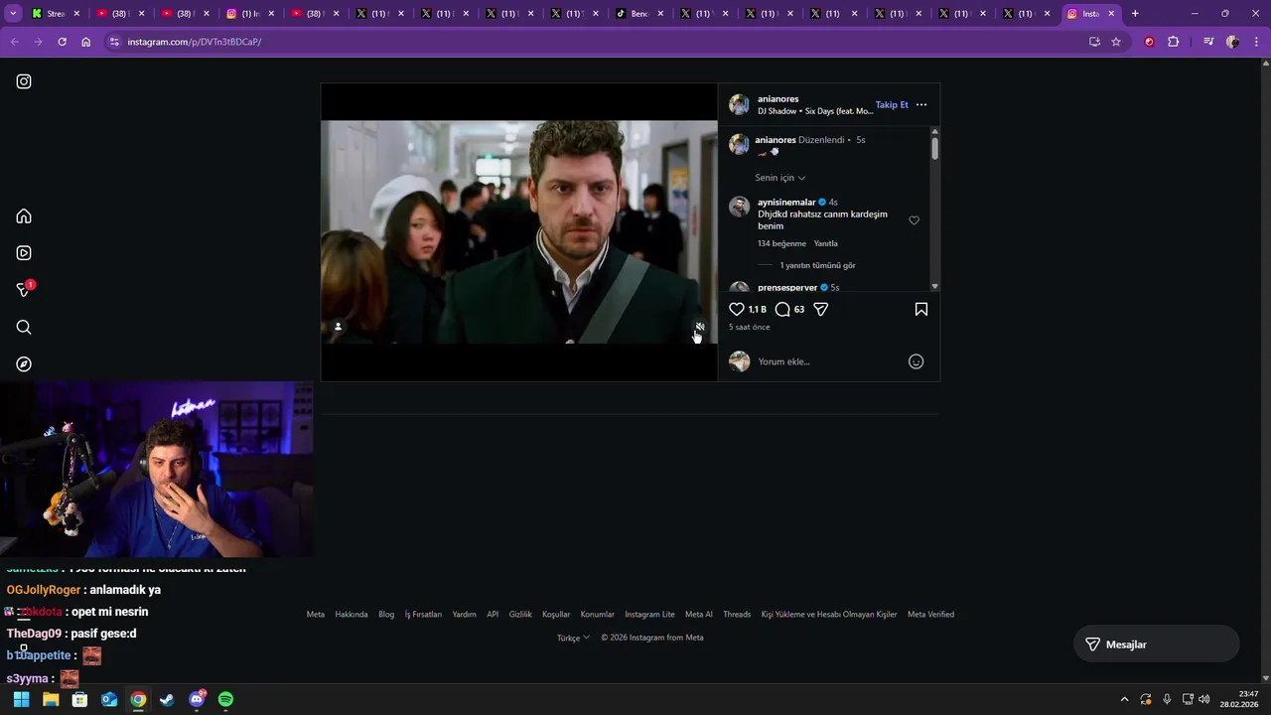Viewport: 1271px width, 715px height.
Task: Open the emoji picker in comment box
Action: pos(917,361)
